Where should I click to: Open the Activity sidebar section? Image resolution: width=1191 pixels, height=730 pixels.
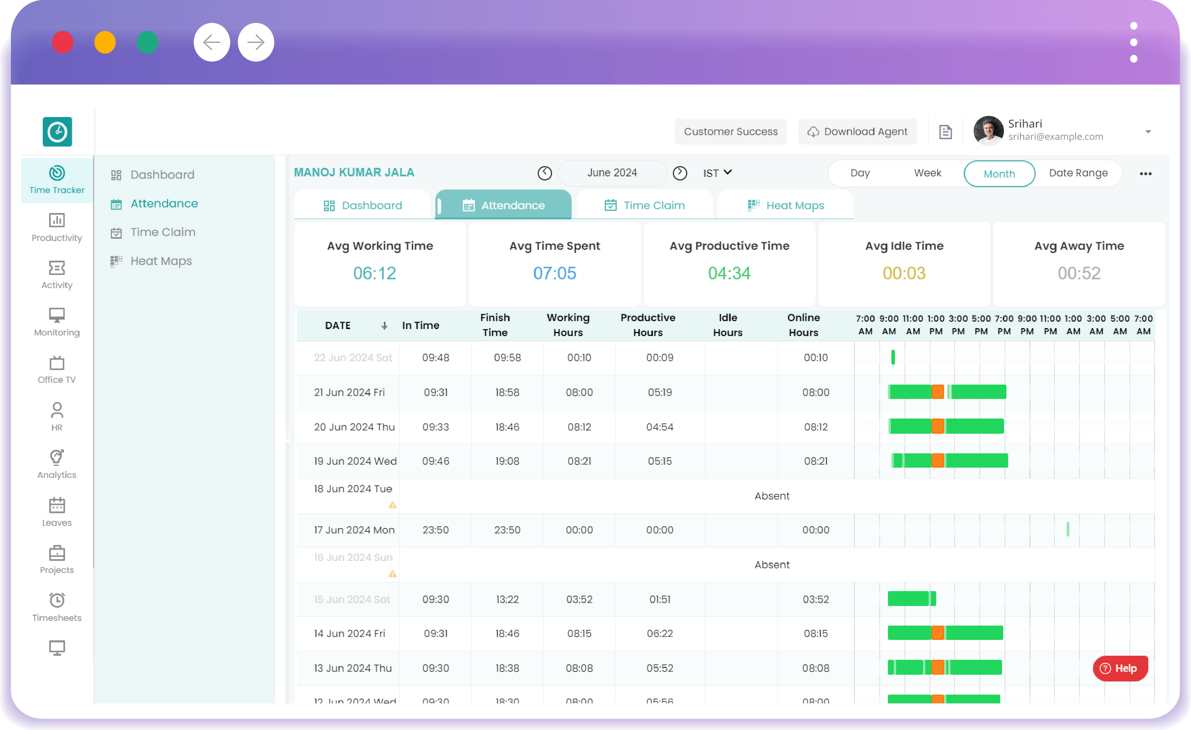click(56, 274)
